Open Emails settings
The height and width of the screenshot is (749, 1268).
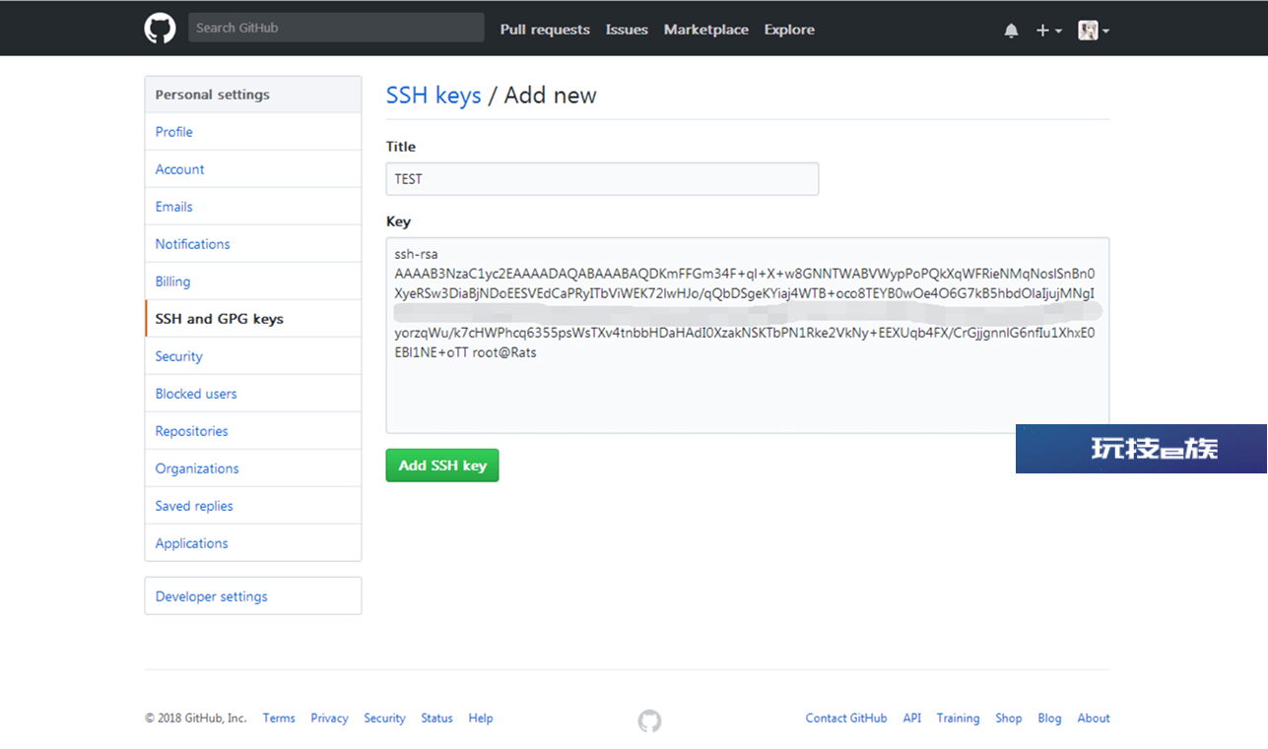(x=253, y=207)
